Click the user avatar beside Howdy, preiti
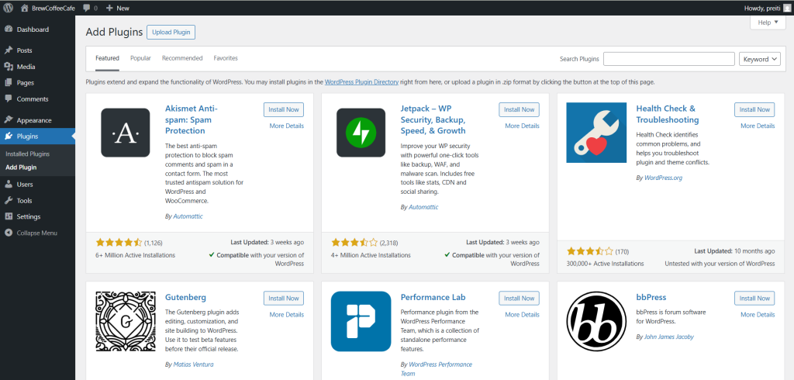 click(x=786, y=8)
